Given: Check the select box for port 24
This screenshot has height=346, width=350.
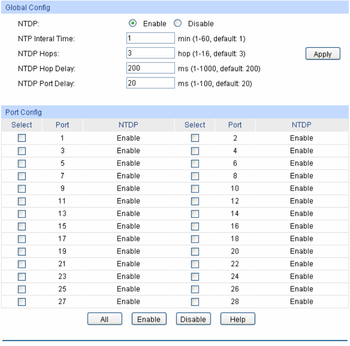Looking at the screenshot, I should [195, 277].
